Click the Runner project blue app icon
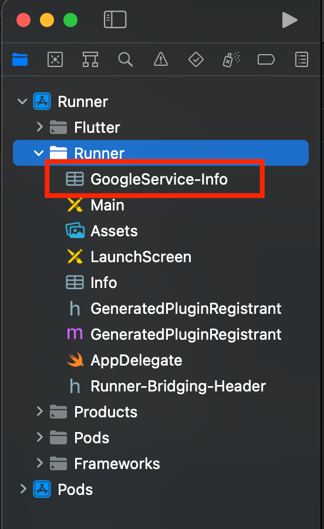 pyautogui.click(x=42, y=101)
